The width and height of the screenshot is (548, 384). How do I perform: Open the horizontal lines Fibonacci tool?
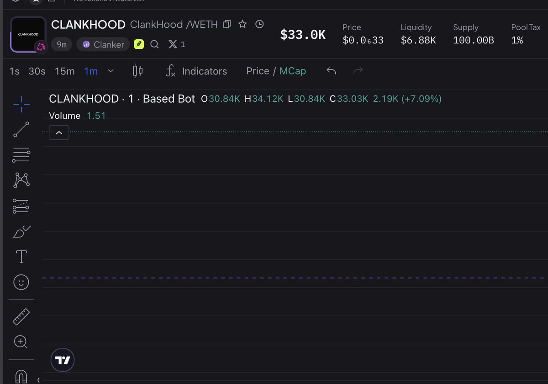coord(21,155)
